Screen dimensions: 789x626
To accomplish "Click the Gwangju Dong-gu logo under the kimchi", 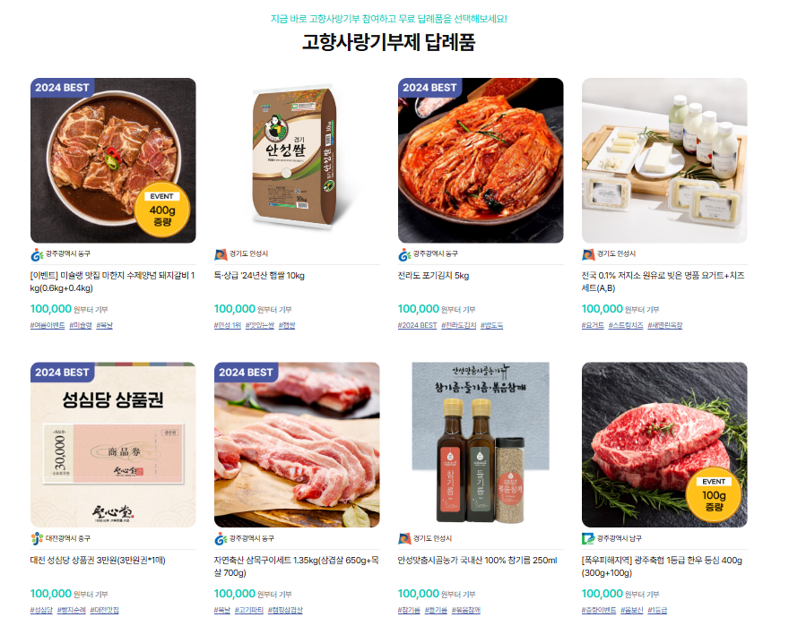I will coord(404,254).
